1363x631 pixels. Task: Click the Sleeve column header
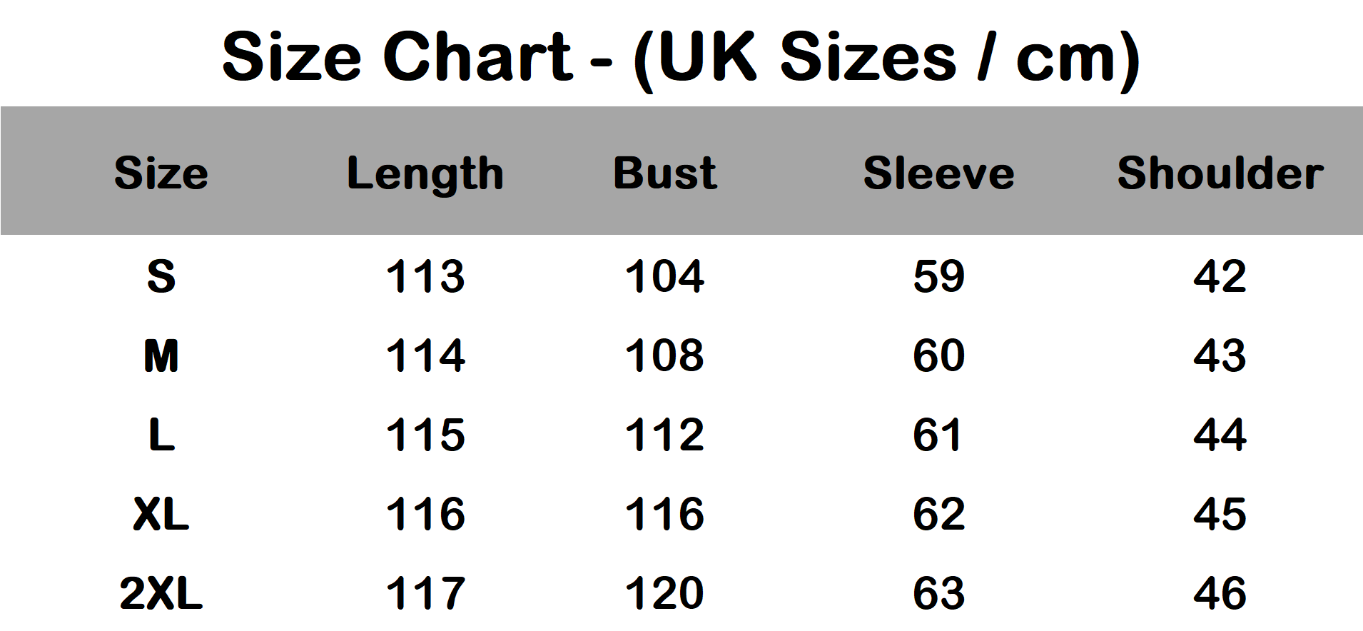coord(938,173)
